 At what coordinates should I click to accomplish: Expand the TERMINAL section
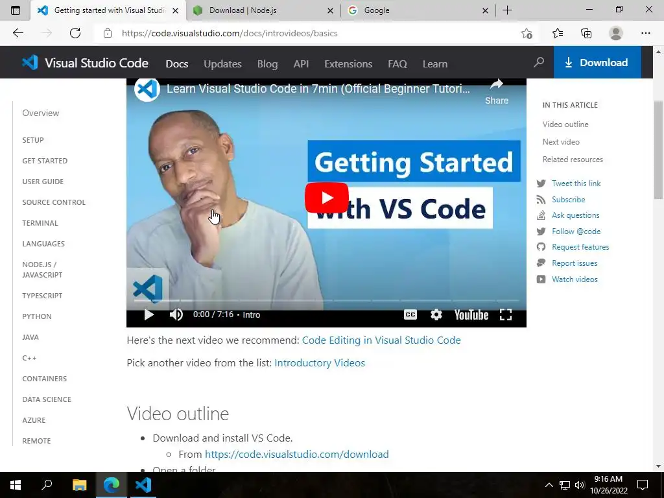tap(40, 223)
